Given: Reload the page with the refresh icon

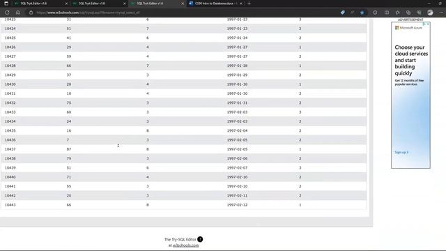Looking at the screenshot, I should click(x=7, y=13).
